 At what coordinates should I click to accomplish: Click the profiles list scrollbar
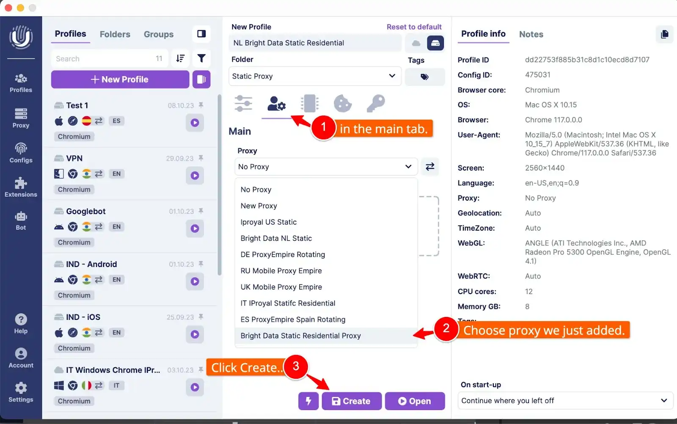[219, 185]
